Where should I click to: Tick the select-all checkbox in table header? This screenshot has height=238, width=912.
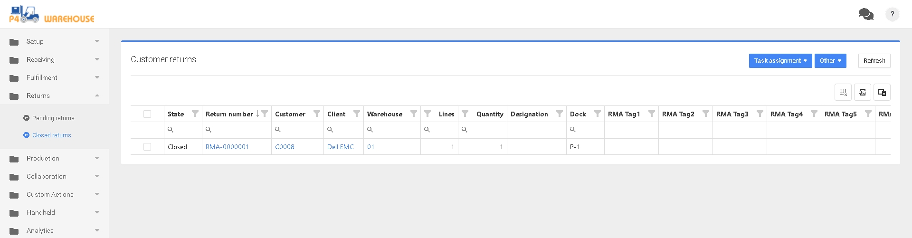(147, 114)
